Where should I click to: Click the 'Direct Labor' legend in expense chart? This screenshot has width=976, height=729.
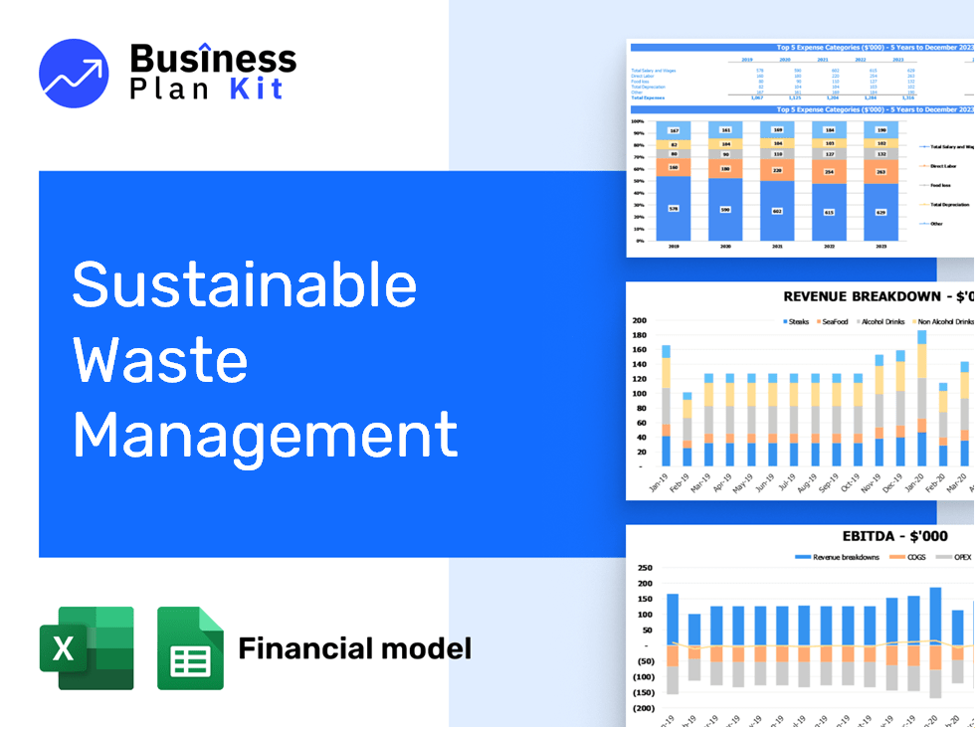(938, 166)
